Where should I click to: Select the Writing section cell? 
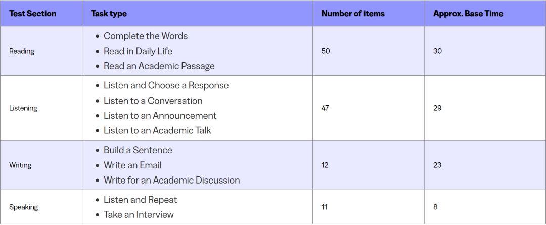click(x=20, y=165)
